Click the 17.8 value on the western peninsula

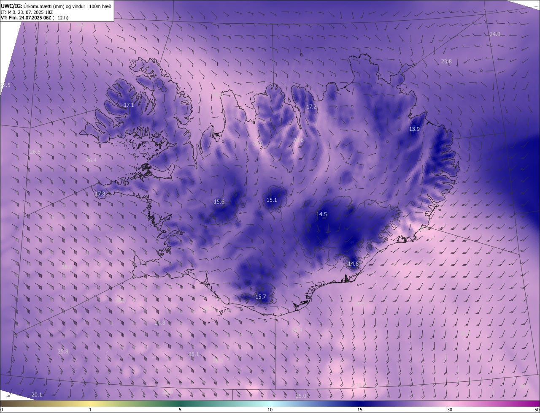coord(100,194)
